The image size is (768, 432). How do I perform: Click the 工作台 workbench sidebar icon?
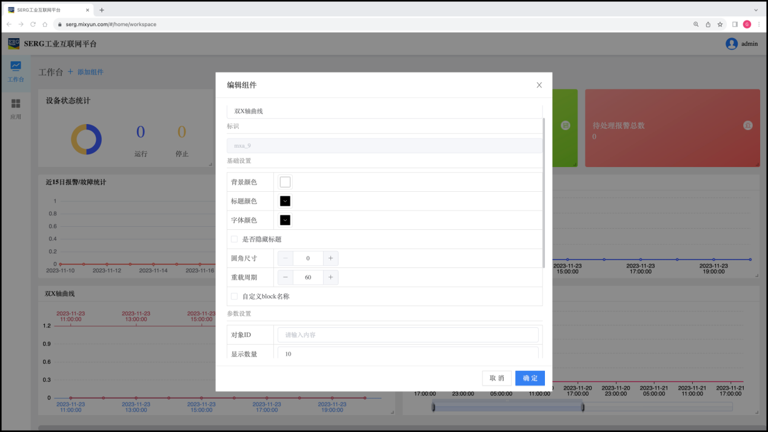pos(16,67)
